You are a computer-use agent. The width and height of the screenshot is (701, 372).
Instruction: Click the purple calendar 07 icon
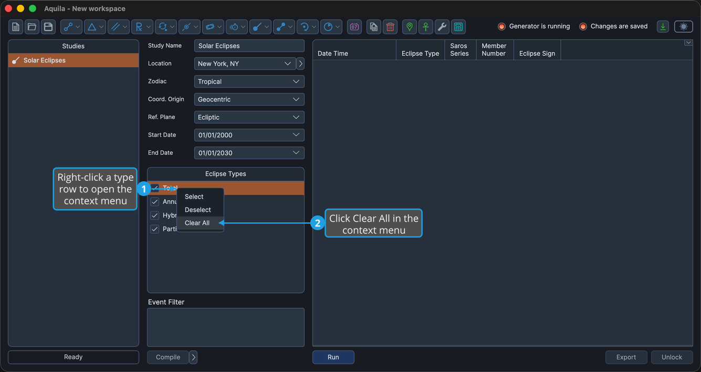(354, 27)
